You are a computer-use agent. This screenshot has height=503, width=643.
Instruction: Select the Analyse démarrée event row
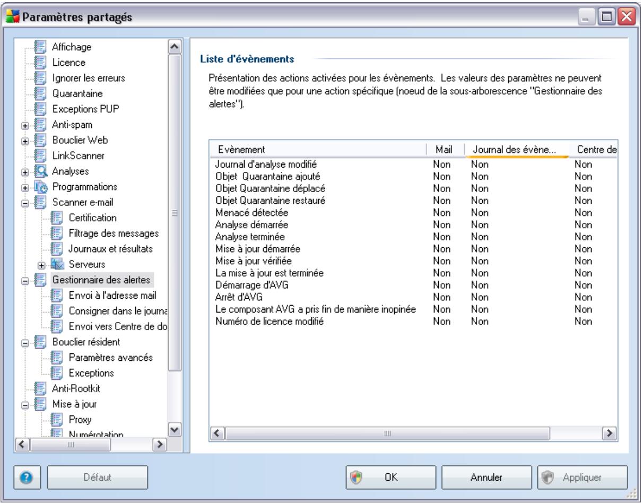(412, 225)
